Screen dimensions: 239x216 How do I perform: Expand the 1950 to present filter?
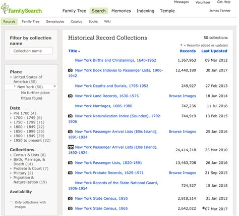11,141
